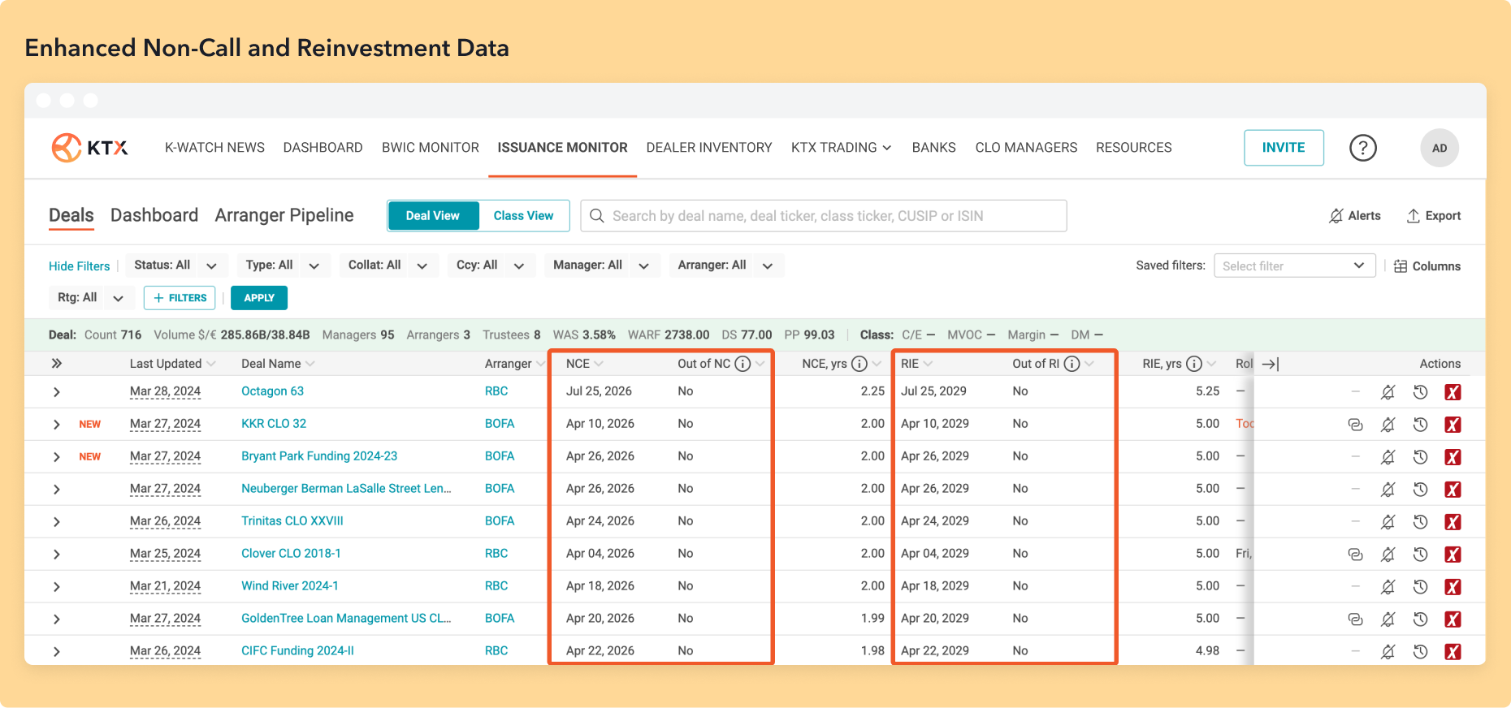Open the Saved filters select dropdown
The width and height of the screenshot is (1511, 708).
click(x=1294, y=265)
